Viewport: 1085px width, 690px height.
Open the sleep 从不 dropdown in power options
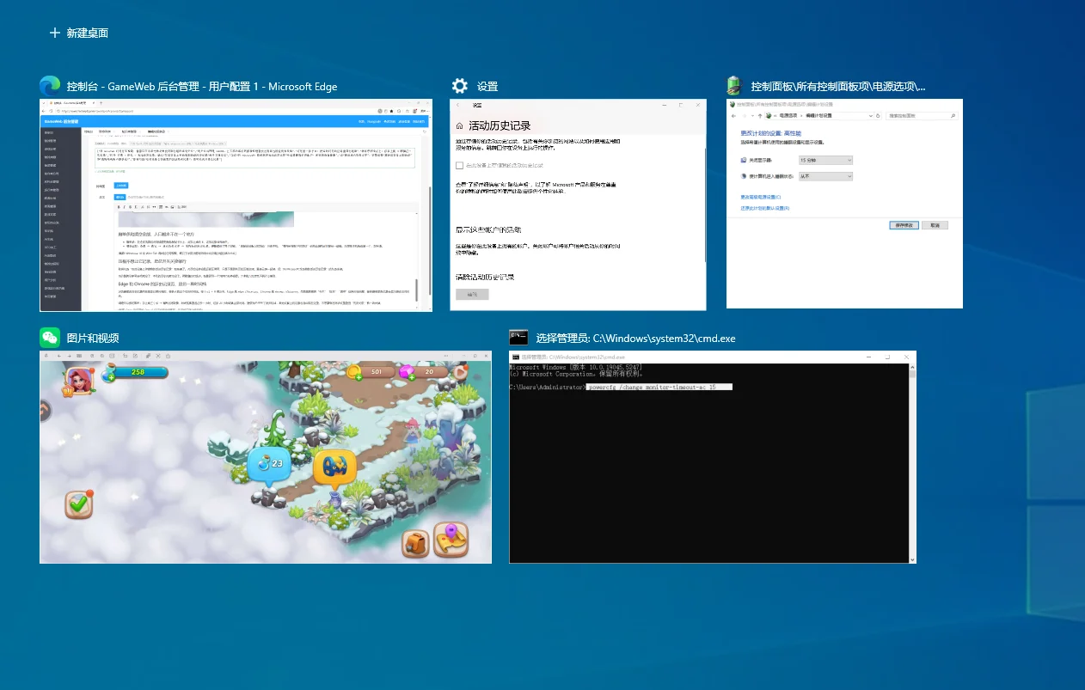click(x=825, y=176)
